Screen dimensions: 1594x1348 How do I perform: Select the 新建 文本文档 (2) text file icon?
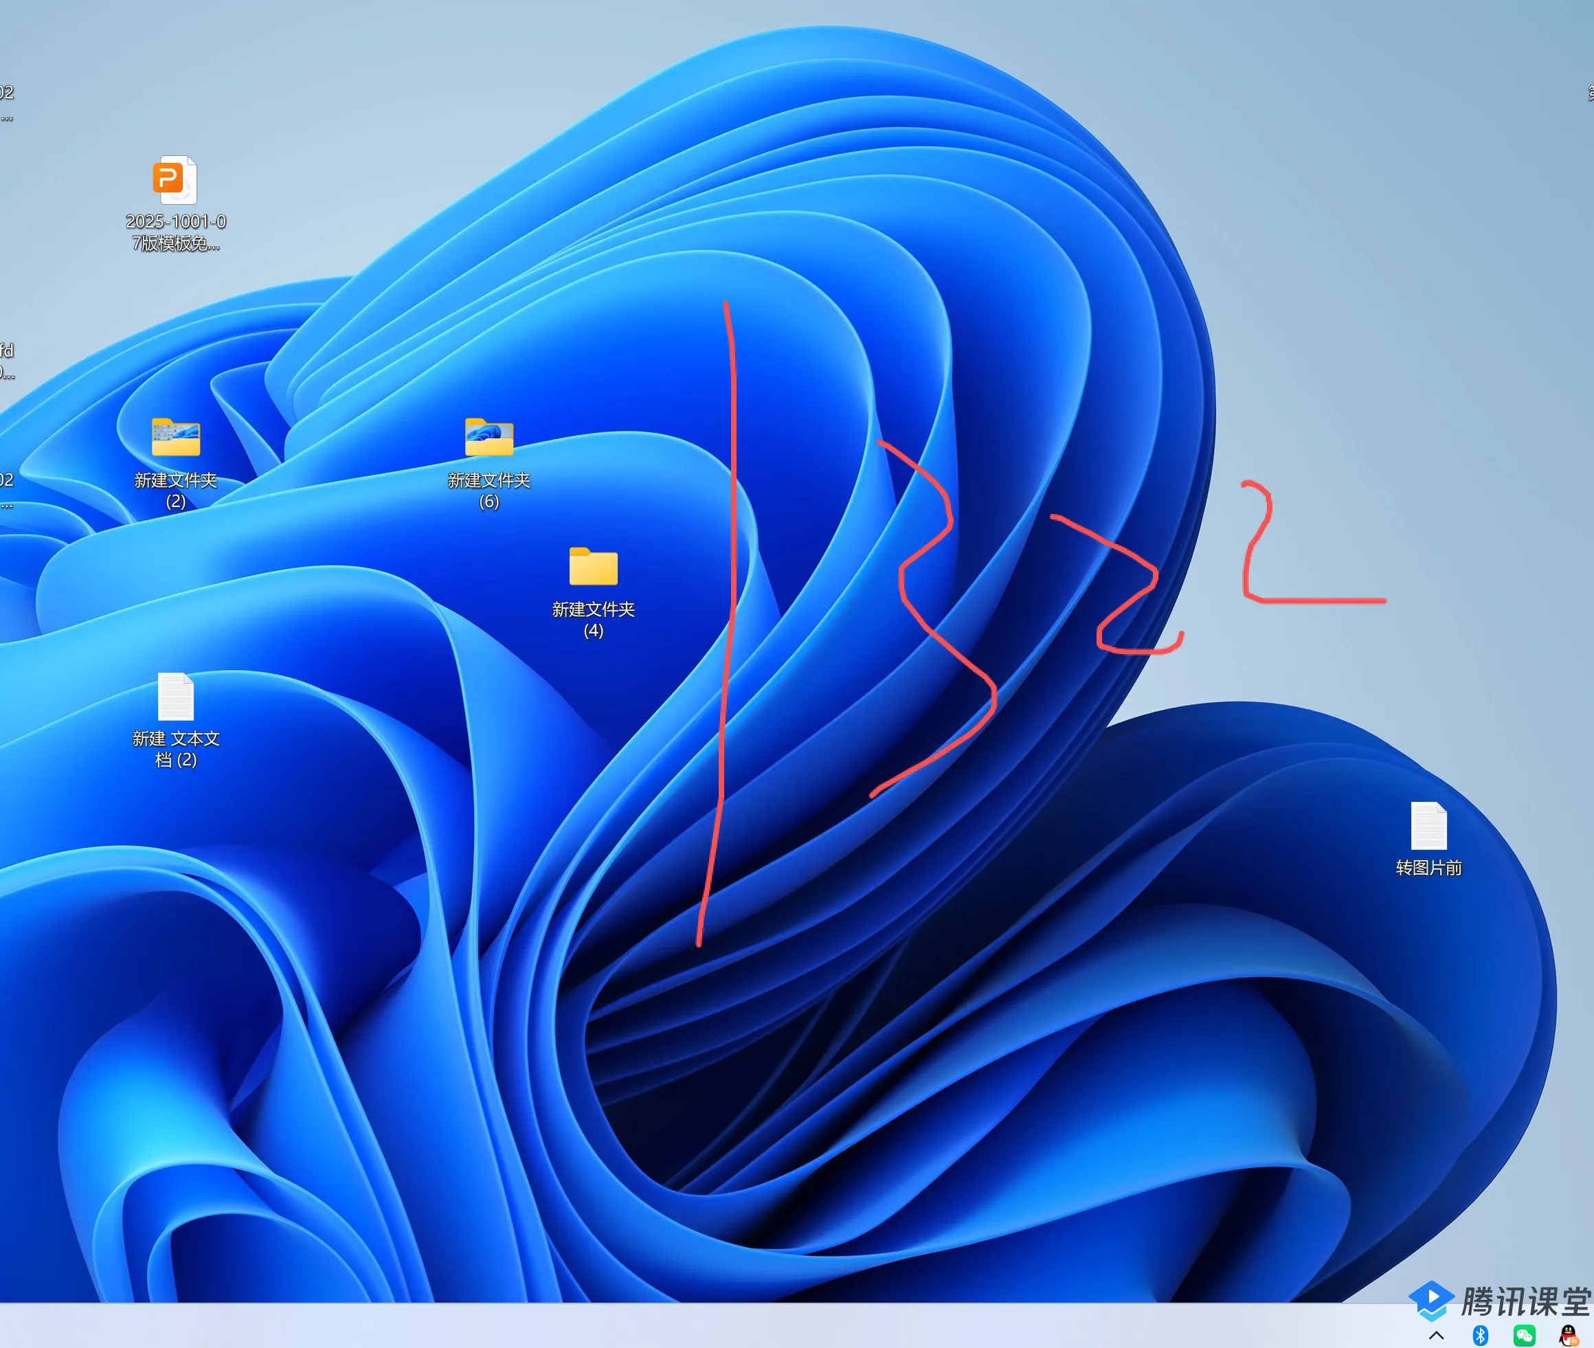175,696
